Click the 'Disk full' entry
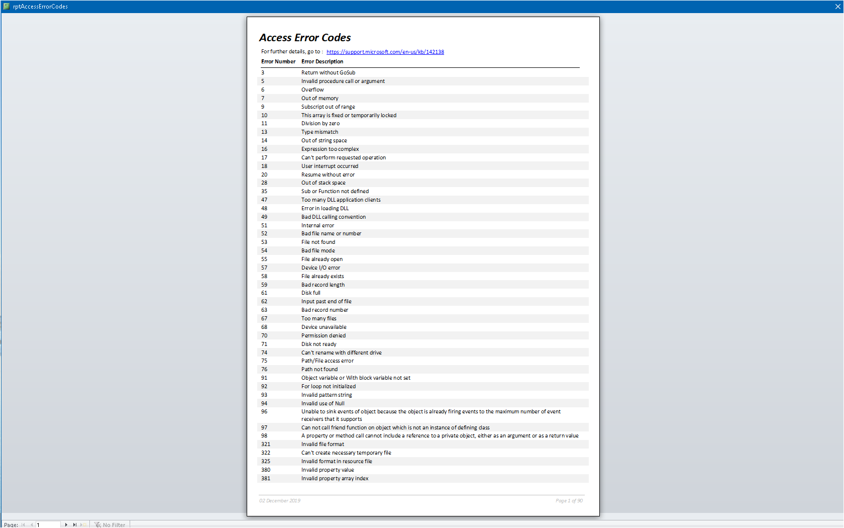844x528 pixels. [x=311, y=293]
